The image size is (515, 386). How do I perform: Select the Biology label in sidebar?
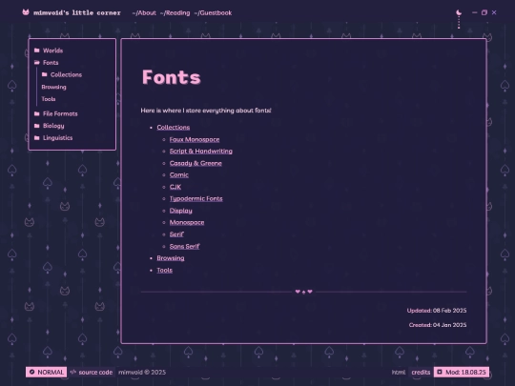(x=53, y=126)
